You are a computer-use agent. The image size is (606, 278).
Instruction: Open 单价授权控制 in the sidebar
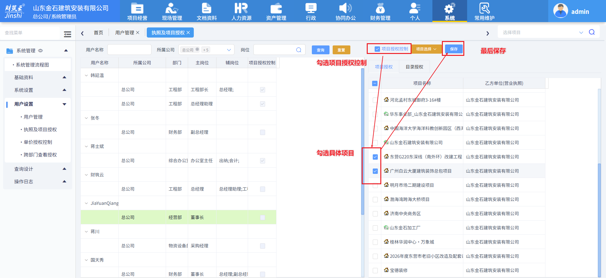[x=38, y=142]
